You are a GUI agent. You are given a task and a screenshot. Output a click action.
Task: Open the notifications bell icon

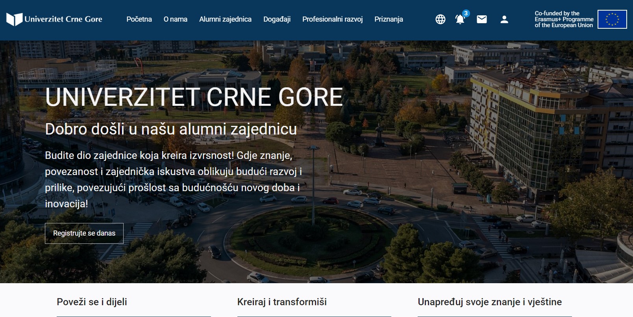[x=460, y=19]
